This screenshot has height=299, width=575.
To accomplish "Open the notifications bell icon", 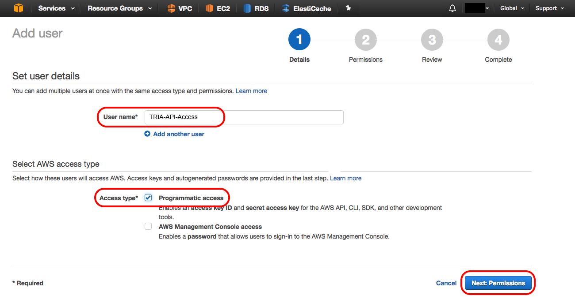I will click(452, 8).
